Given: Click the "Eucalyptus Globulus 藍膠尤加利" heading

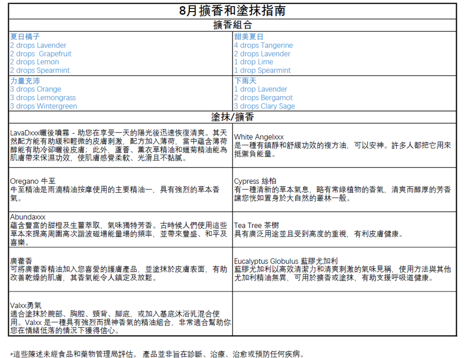Looking at the screenshot, I should point(286,261).
